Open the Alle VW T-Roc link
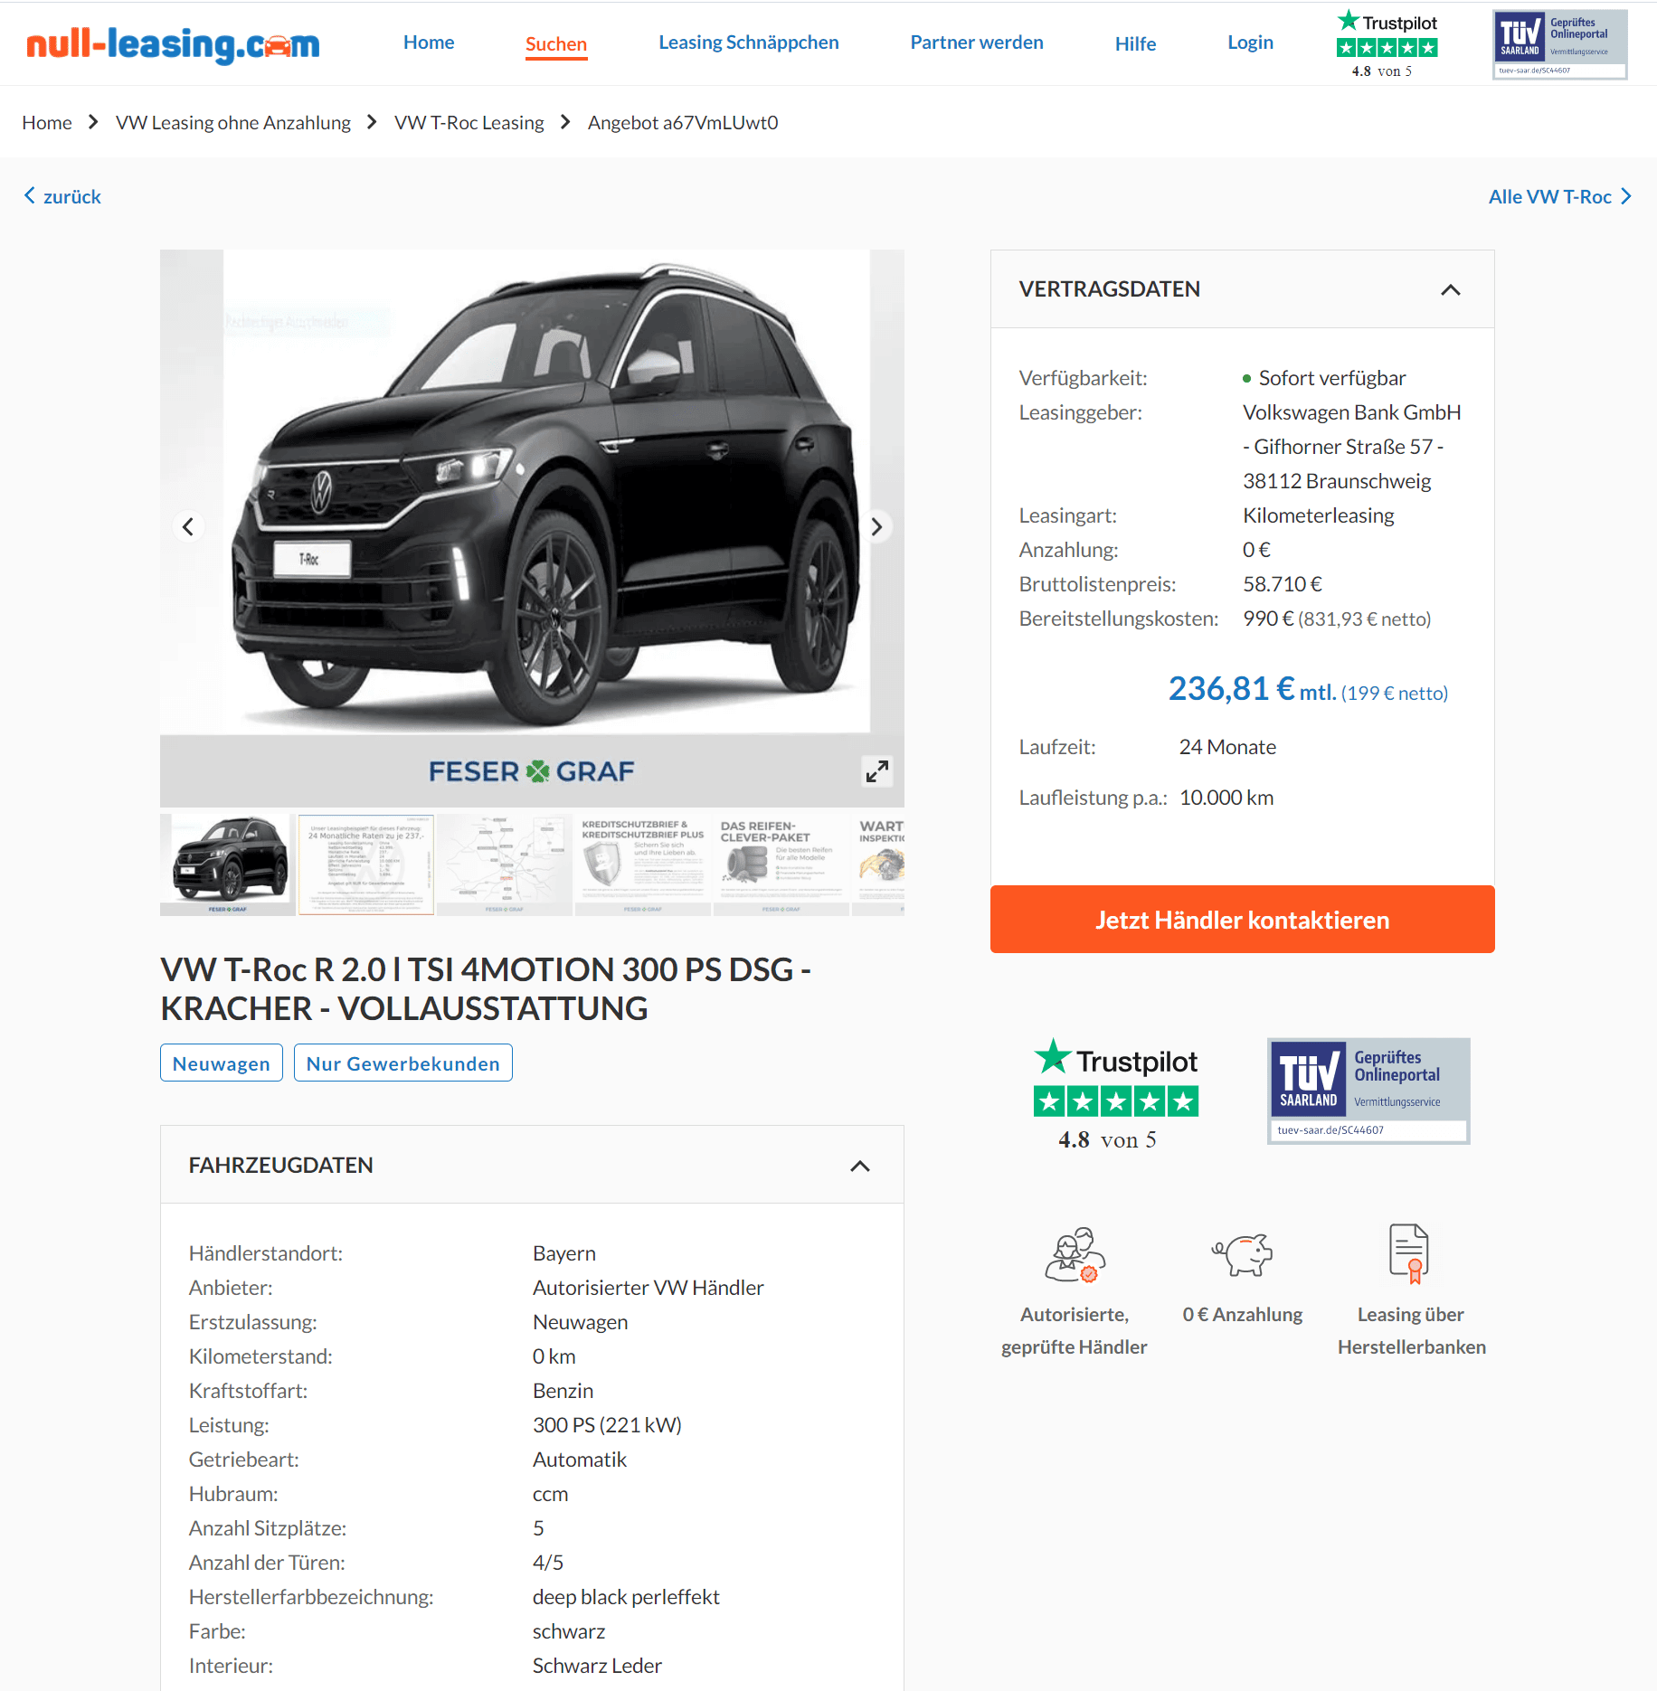 click(x=1559, y=196)
